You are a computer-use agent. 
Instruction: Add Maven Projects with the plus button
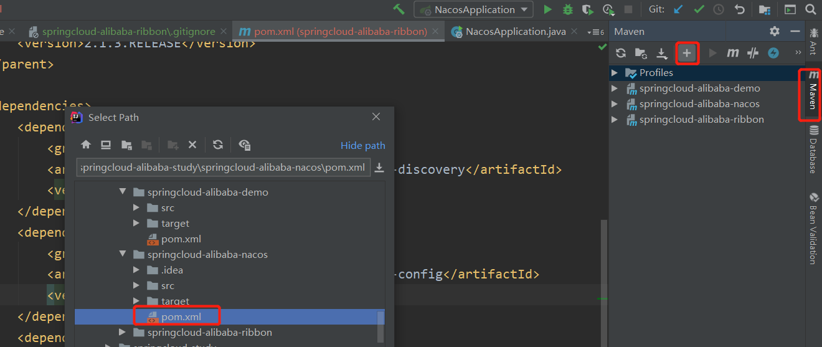coord(687,53)
